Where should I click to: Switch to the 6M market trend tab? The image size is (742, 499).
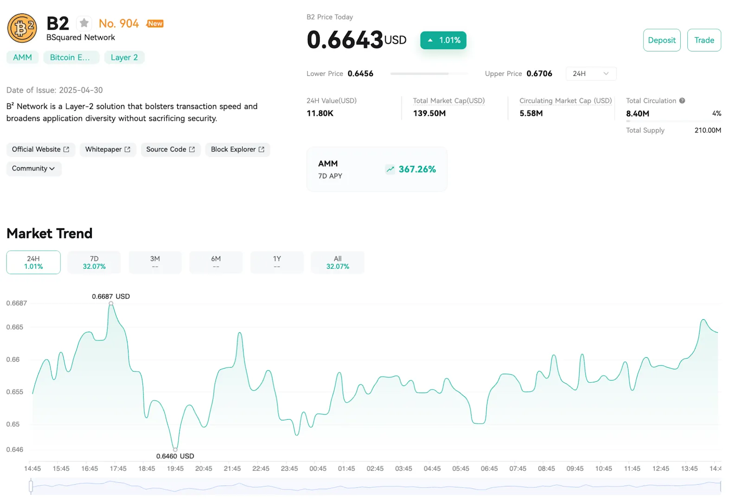216,262
